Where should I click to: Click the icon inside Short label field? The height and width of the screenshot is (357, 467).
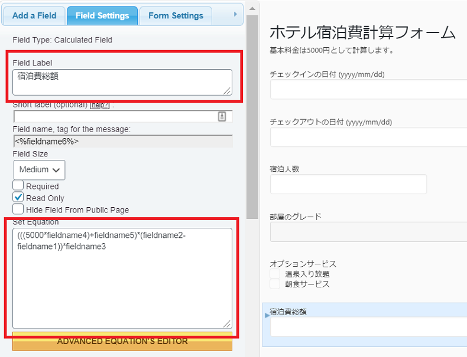[222, 116]
